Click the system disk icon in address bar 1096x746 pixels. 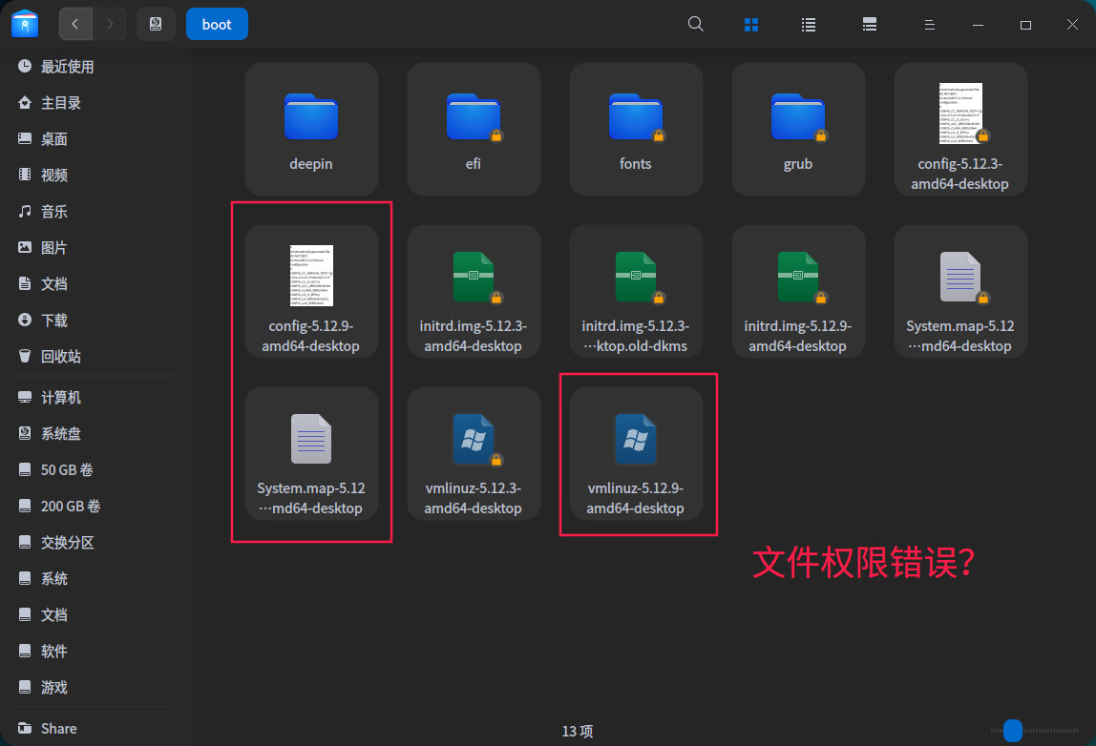[x=156, y=25]
